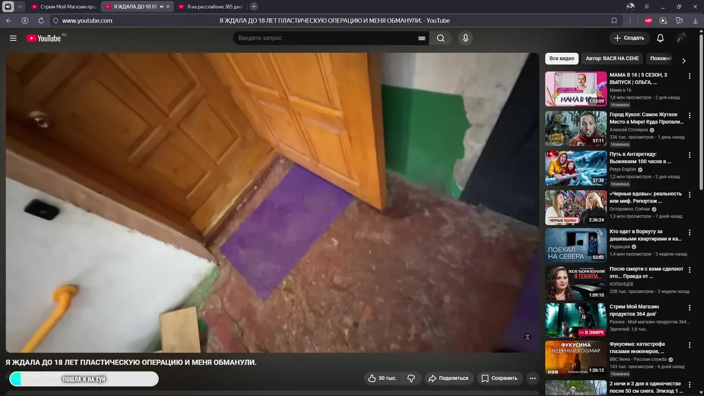The width and height of the screenshot is (704, 396).
Task: Reload the page
Action: click(41, 20)
